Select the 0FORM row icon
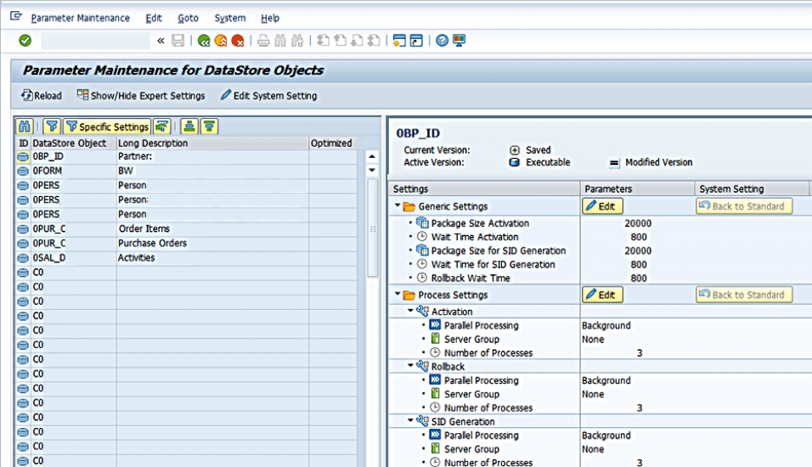 tap(23, 171)
